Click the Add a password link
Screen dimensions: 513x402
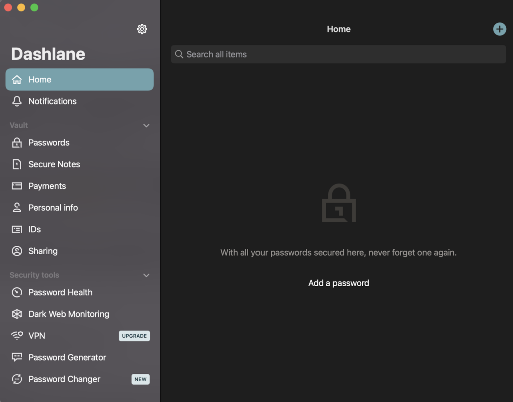[339, 283]
